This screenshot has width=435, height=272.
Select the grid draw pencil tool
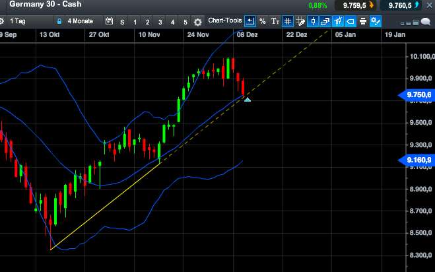pos(300,21)
